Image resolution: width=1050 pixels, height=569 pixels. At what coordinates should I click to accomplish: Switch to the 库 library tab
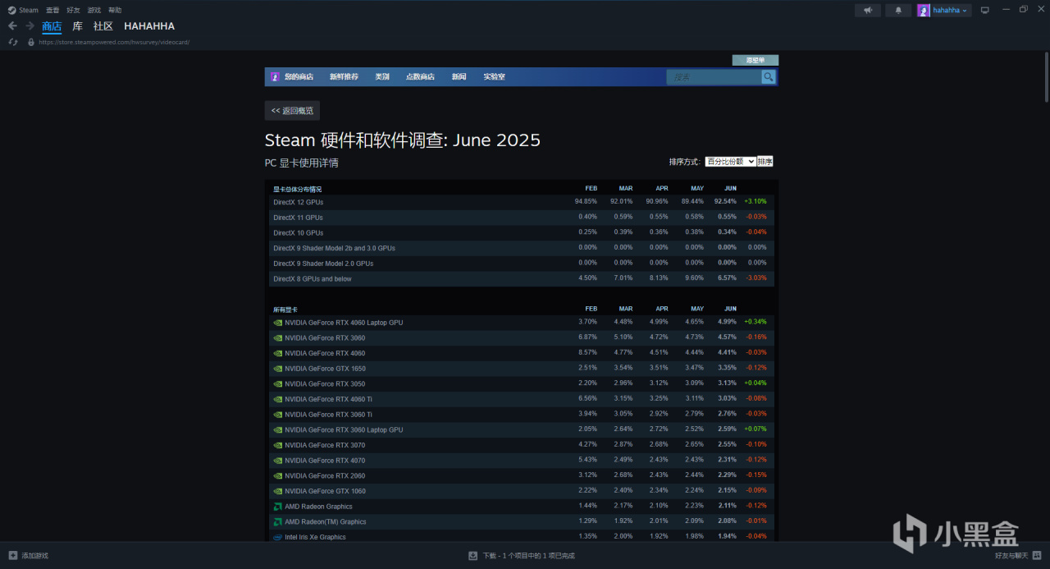(x=77, y=26)
